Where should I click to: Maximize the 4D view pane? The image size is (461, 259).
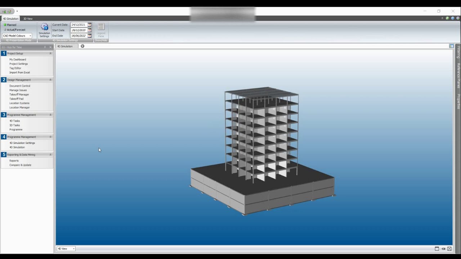pos(437,249)
